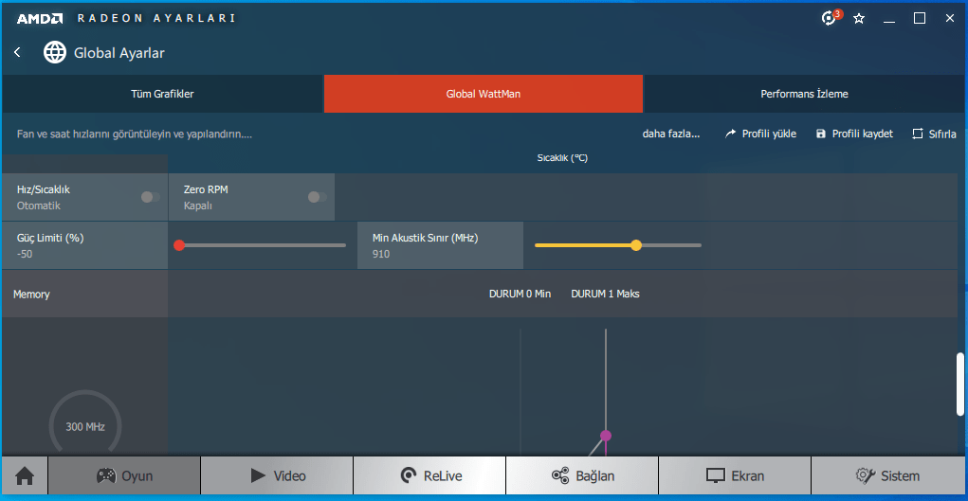Click the daha fazla... link
Screen dimensions: 968x501
point(671,134)
